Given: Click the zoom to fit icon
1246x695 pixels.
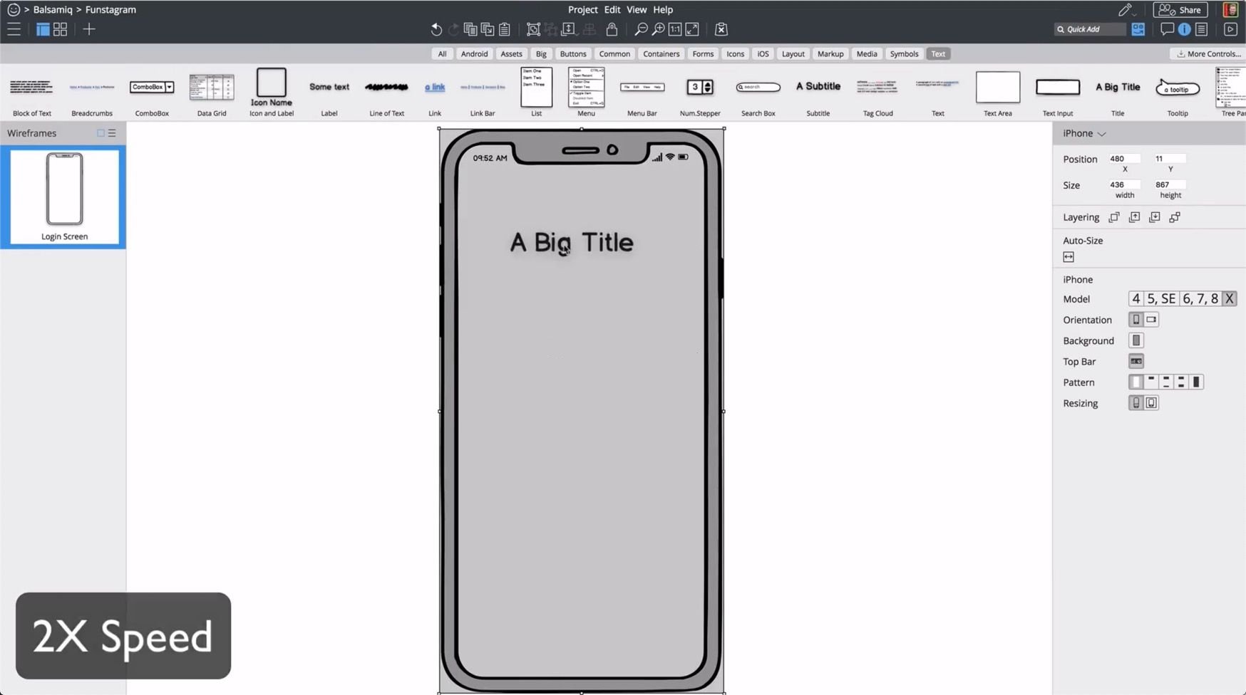Looking at the screenshot, I should (x=692, y=29).
